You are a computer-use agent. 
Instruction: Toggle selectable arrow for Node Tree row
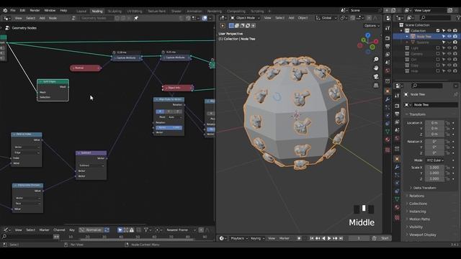[x=444, y=37]
